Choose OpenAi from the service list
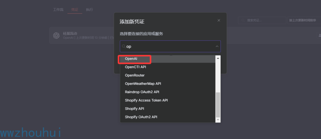This screenshot has height=139, width=321. click(131, 59)
